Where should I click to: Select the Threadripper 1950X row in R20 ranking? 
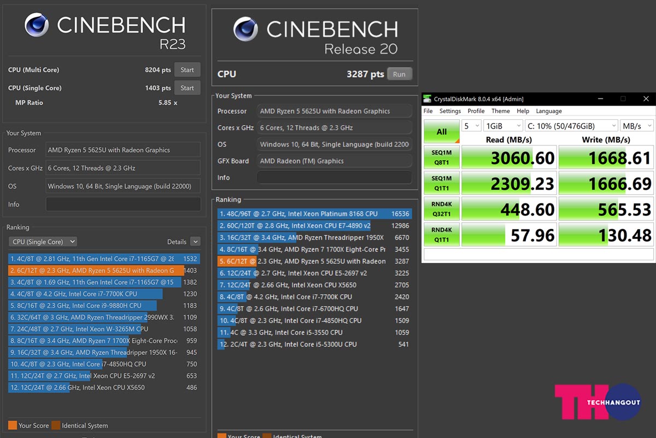314,238
